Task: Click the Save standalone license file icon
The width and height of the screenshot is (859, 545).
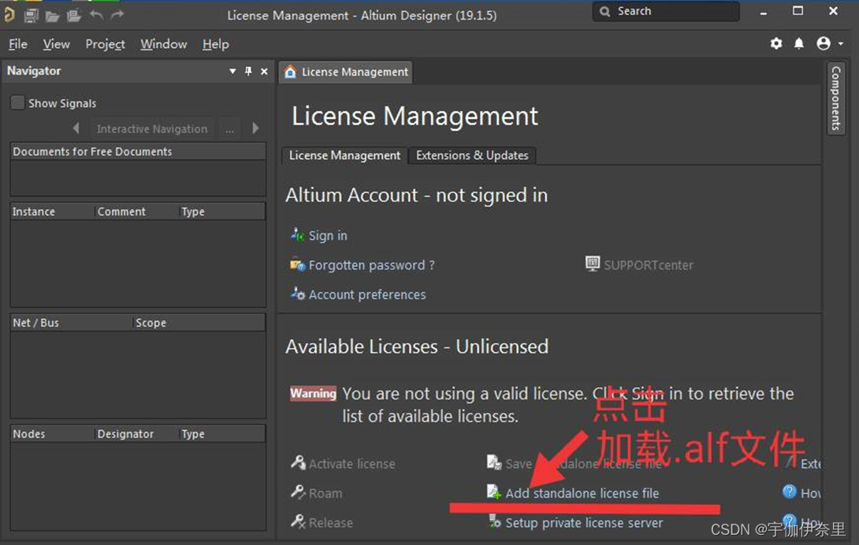Action: [494, 463]
